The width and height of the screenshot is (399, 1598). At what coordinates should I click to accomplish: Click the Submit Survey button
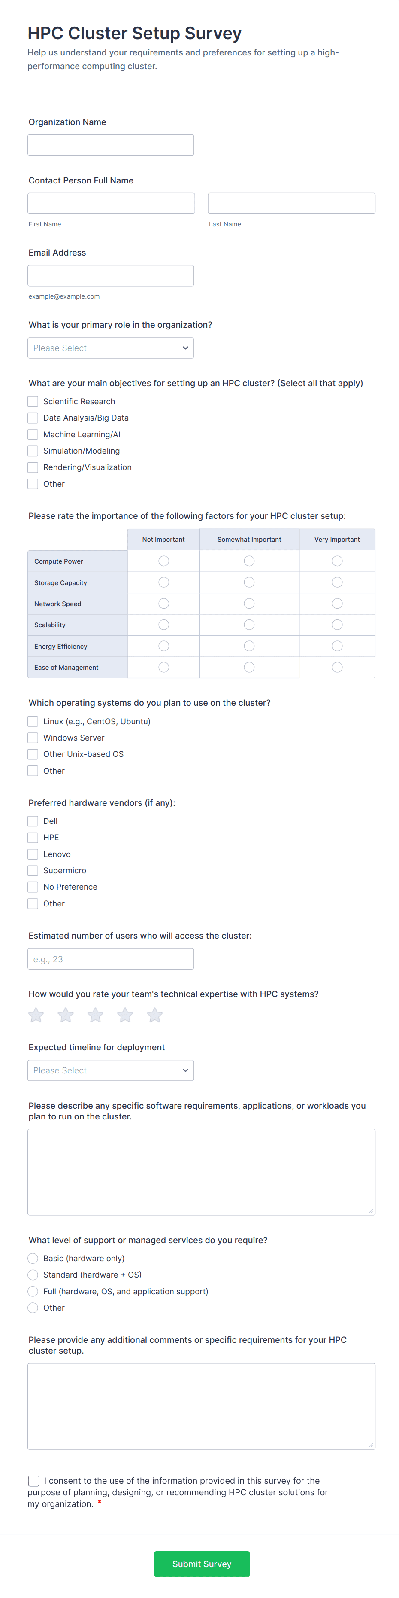201,1564
